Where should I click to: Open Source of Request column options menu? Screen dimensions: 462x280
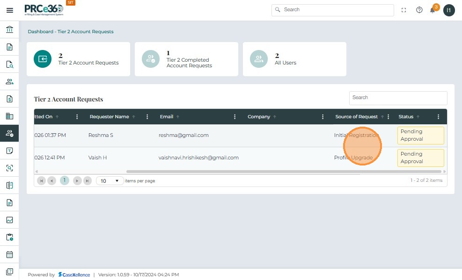[389, 117]
